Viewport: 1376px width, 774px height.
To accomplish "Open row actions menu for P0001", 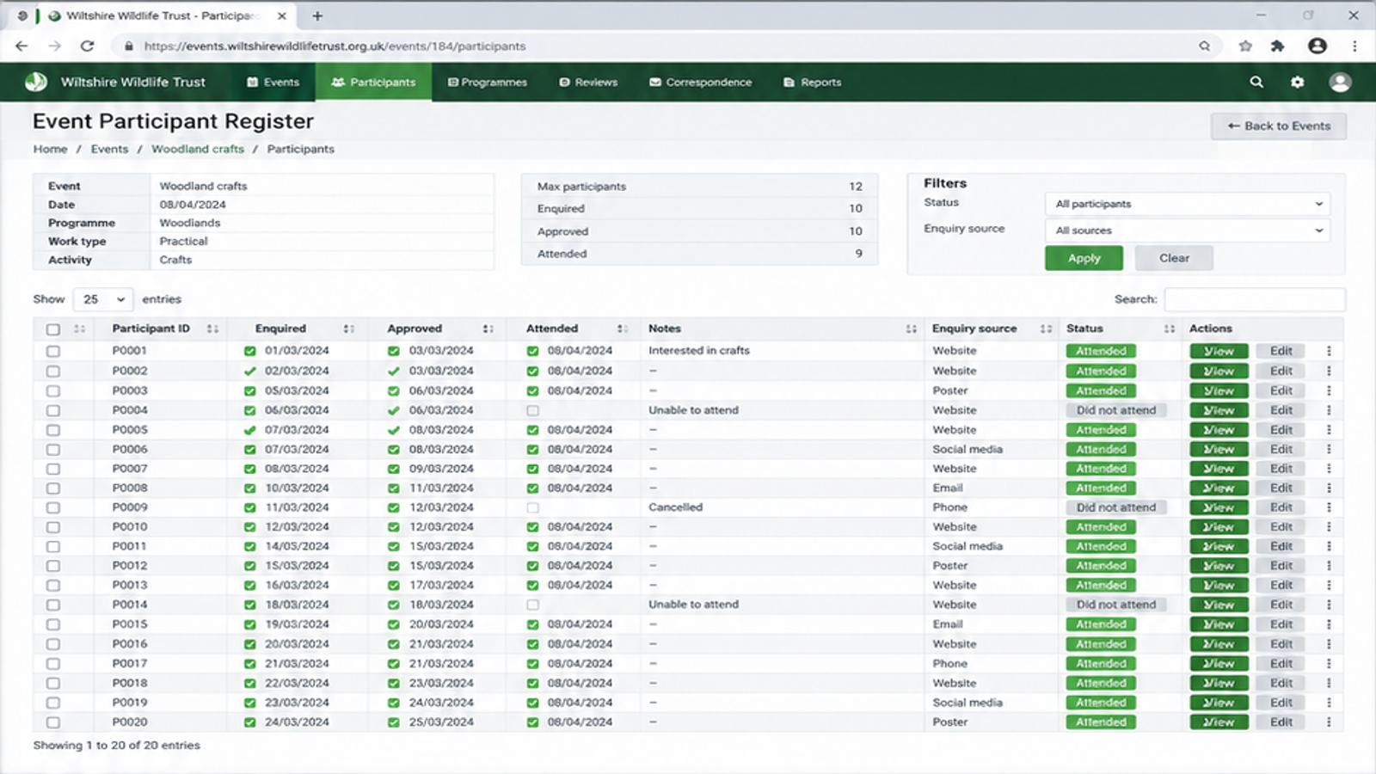I will 1329,351.
